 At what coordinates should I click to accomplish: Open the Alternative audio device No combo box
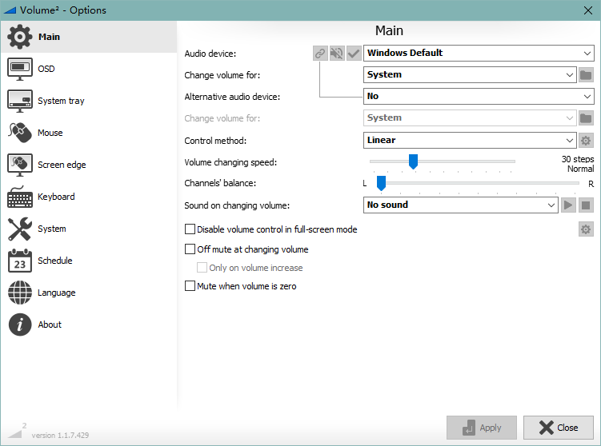(479, 97)
